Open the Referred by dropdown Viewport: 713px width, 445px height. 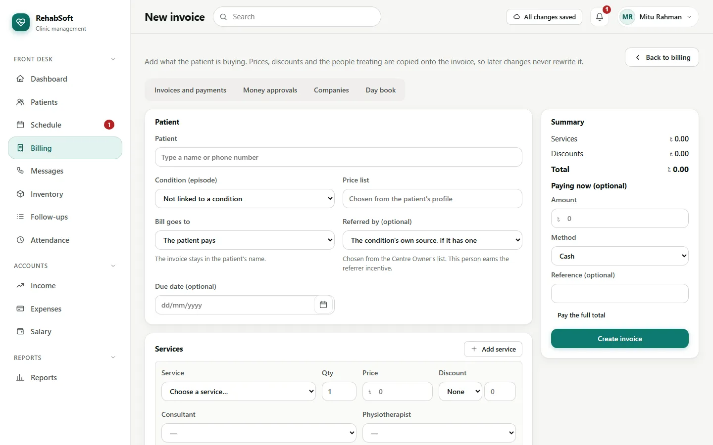coord(432,240)
